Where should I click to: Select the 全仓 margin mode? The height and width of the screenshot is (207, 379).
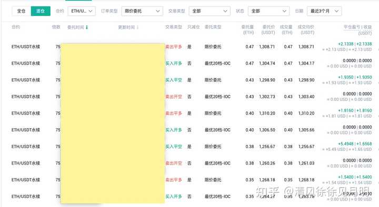21,11
